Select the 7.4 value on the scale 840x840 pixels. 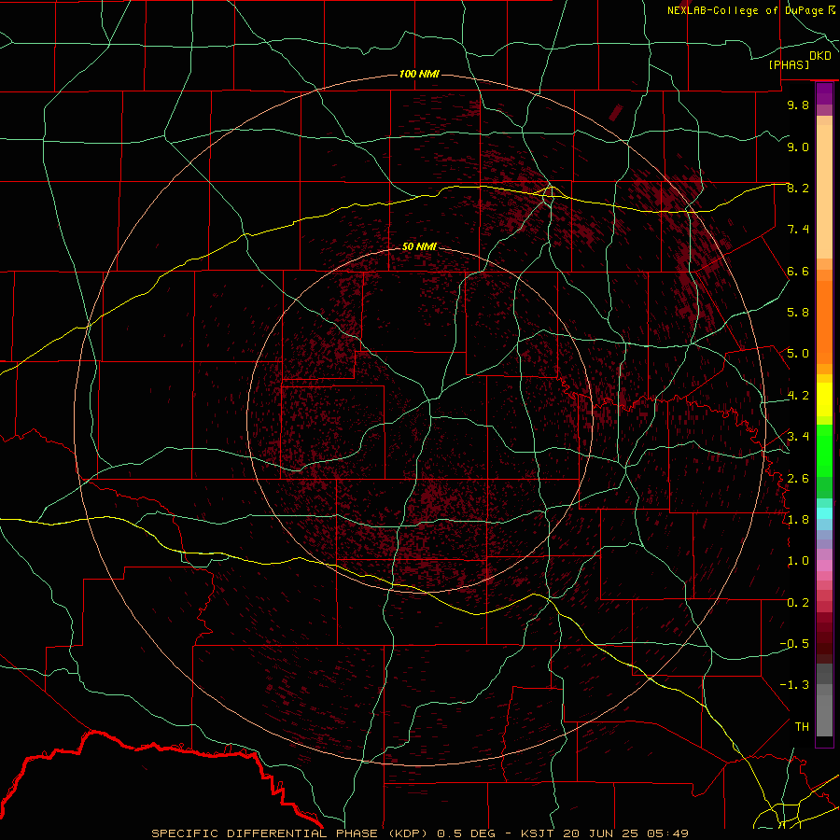798,230
